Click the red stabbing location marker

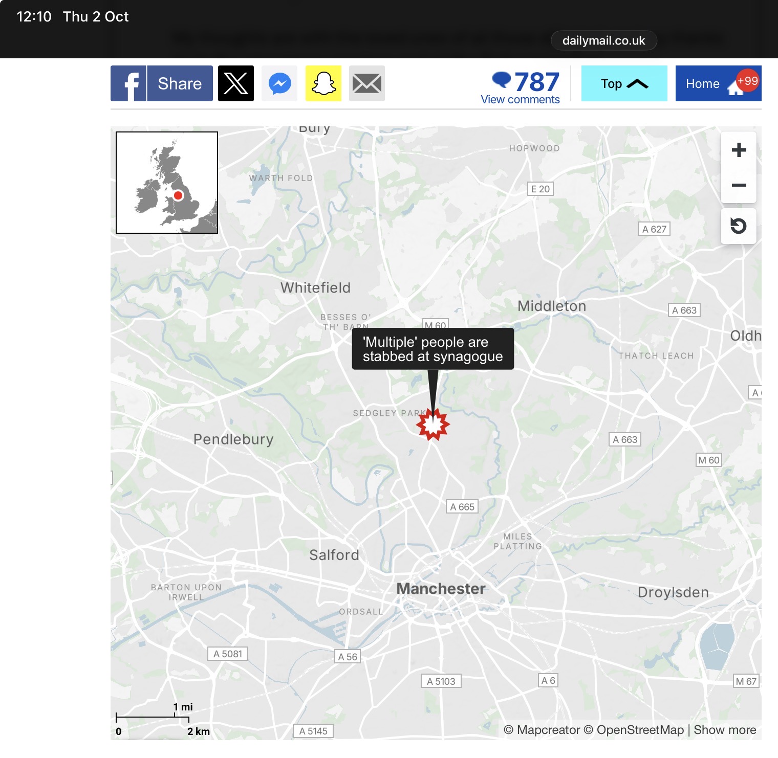click(433, 425)
